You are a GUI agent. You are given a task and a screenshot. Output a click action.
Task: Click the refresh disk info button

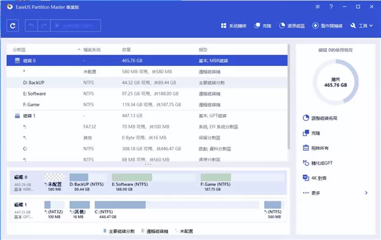(13, 25)
